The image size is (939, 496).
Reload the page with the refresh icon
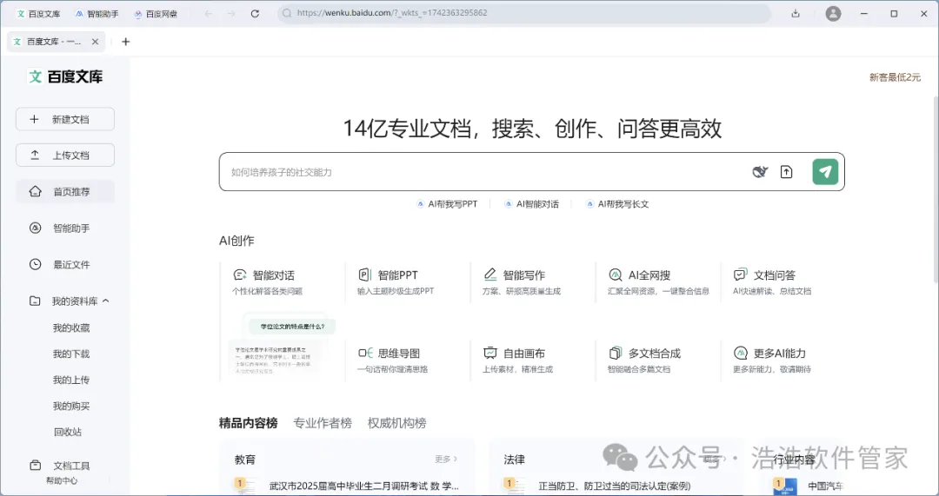coord(255,13)
